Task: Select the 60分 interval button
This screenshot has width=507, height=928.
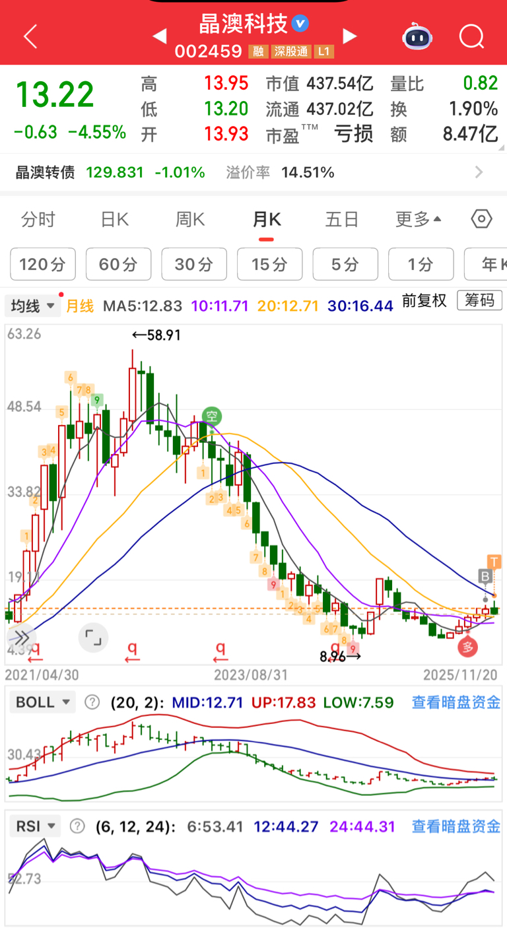Action: pyautogui.click(x=119, y=265)
